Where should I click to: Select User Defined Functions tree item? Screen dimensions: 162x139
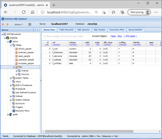(x=26, y=92)
